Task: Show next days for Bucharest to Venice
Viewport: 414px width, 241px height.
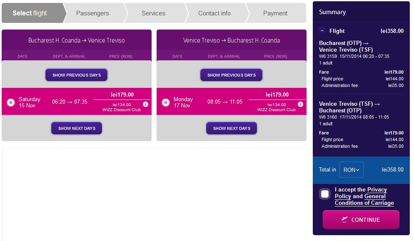Action: click(77, 128)
